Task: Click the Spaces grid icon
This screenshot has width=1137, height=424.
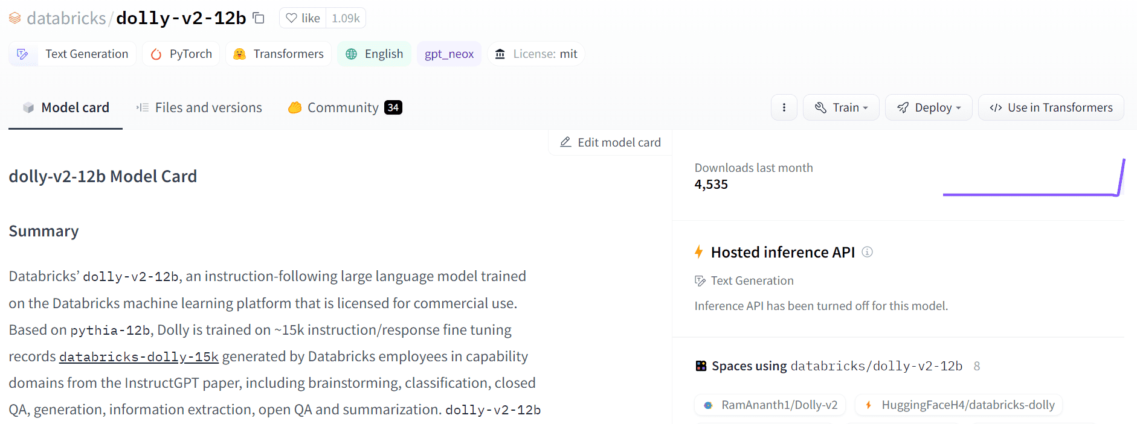Action: tap(701, 366)
